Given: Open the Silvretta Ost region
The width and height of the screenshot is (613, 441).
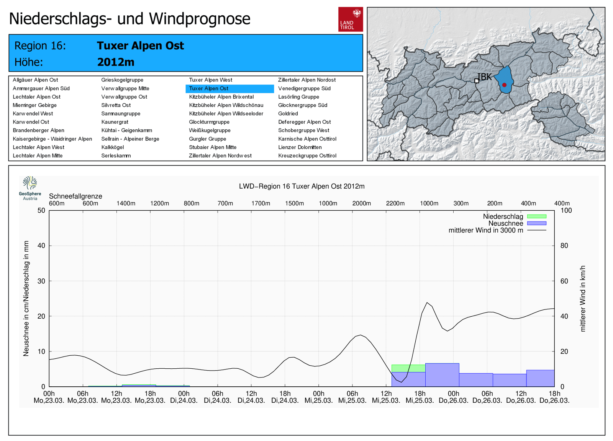Looking at the screenshot, I should pos(116,105).
